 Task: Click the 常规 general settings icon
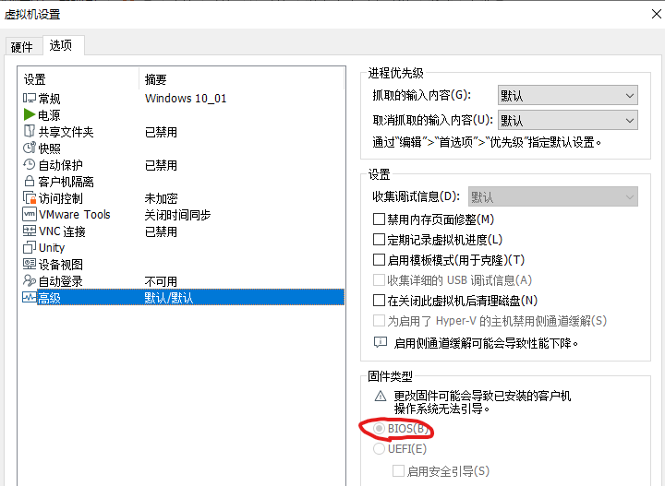click(30, 99)
